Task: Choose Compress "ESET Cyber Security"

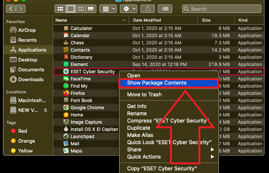Action: [x=169, y=121]
